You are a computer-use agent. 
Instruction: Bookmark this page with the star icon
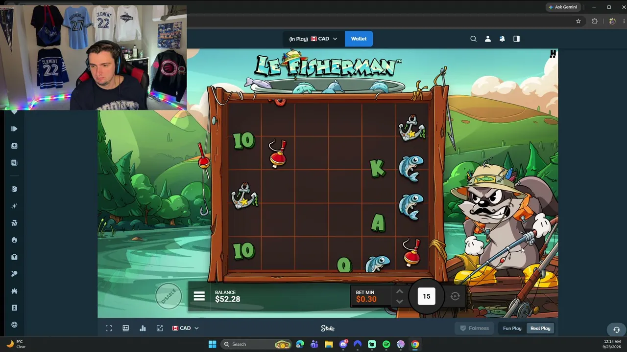click(x=578, y=21)
